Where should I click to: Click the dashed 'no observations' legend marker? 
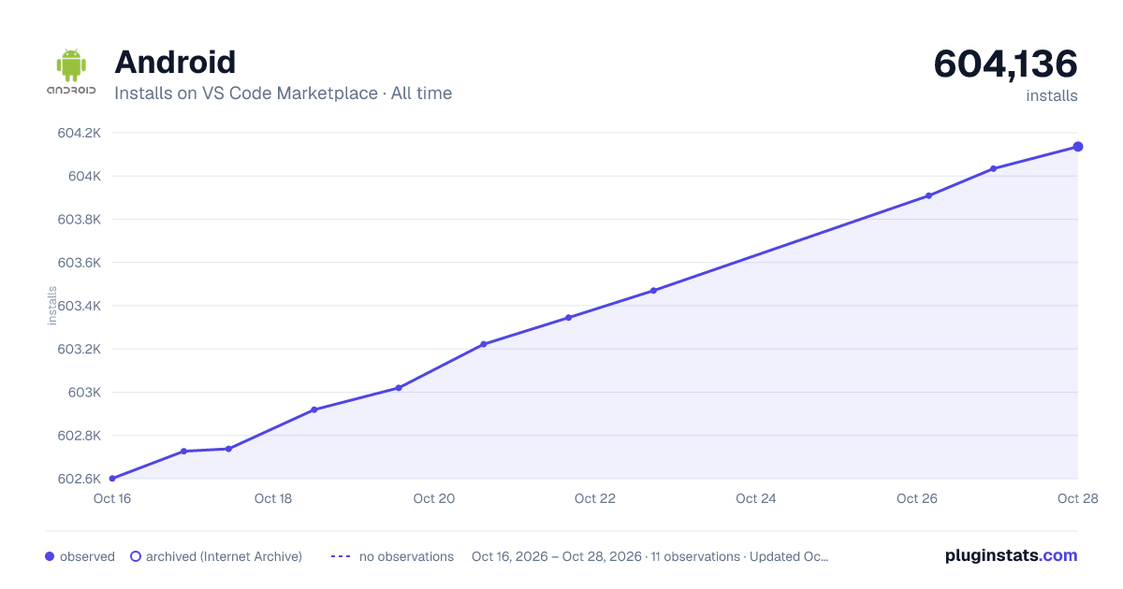point(340,556)
